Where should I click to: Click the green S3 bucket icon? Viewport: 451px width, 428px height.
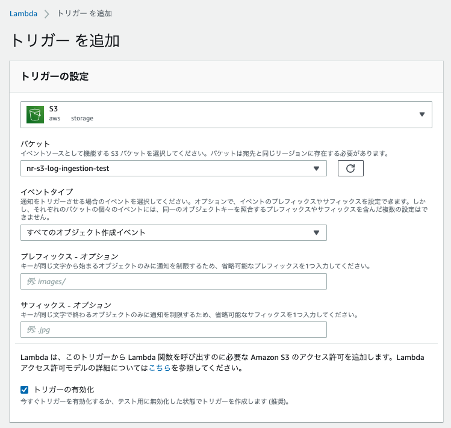(36, 114)
